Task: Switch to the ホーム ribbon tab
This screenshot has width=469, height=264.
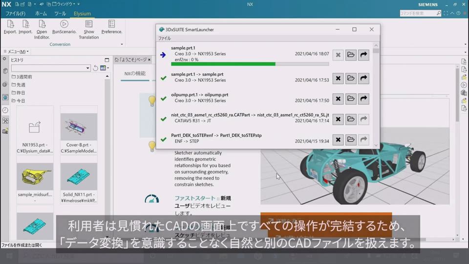Action: click(x=41, y=14)
